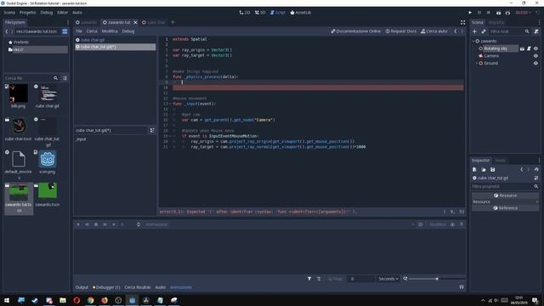Image resolution: width=544 pixels, height=306 pixels.
Task: Open AssetLib workspace
Action: 300,13
